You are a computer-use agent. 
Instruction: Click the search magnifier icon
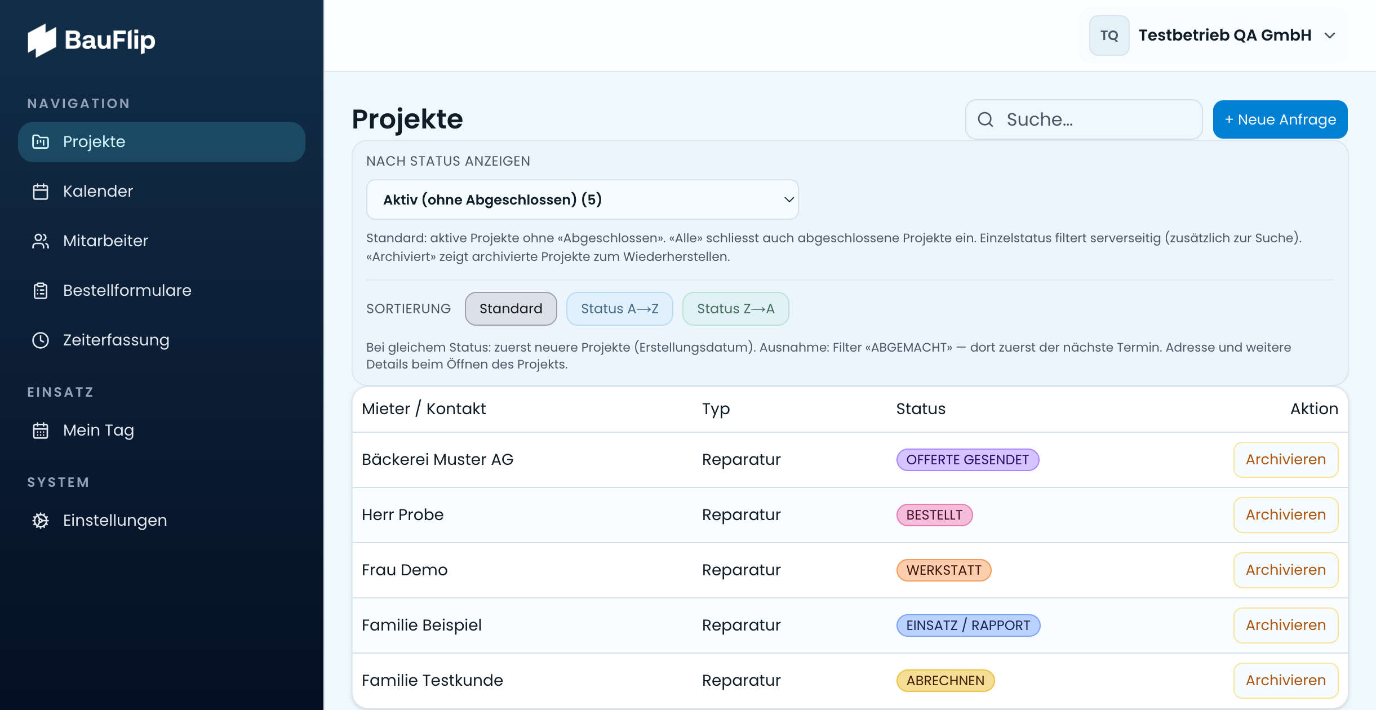click(986, 119)
